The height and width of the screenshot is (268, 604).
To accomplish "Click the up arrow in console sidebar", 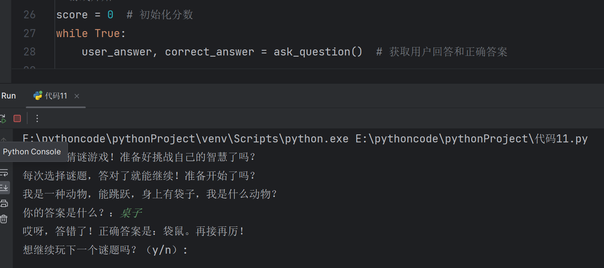I will [x=4, y=140].
